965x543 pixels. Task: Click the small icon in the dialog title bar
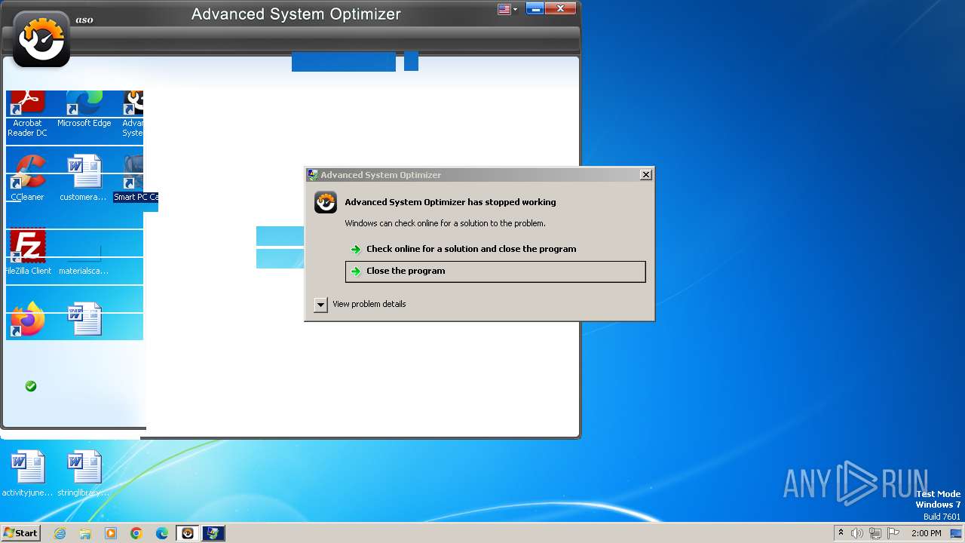[x=313, y=174]
